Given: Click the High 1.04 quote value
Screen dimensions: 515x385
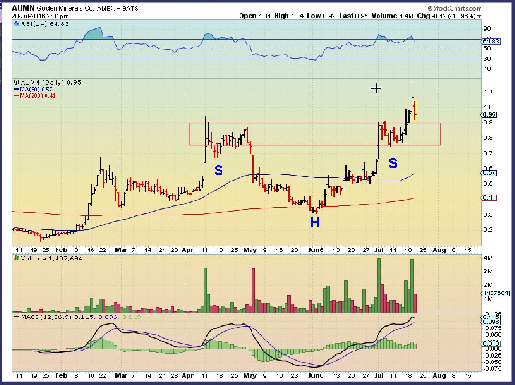Looking at the screenshot, I should click(289, 16).
